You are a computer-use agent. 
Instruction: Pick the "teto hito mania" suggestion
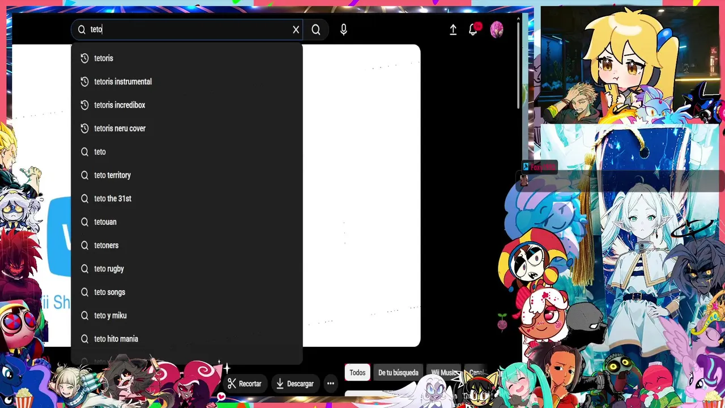pyautogui.click(x=187, y=339)
